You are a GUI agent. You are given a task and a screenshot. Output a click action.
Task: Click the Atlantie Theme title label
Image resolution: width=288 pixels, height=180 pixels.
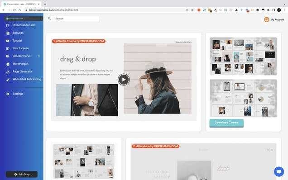tap(79, 41)
